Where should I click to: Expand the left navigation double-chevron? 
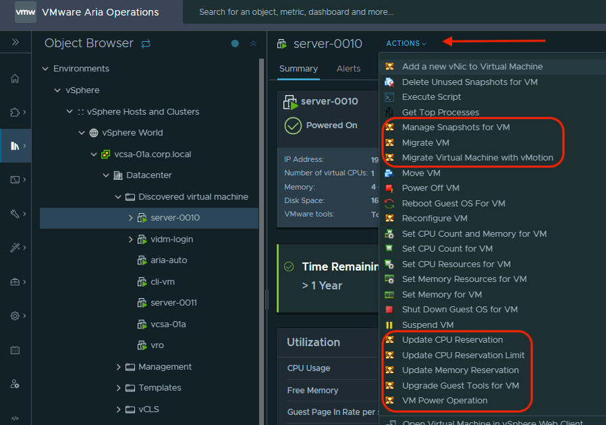15,42
